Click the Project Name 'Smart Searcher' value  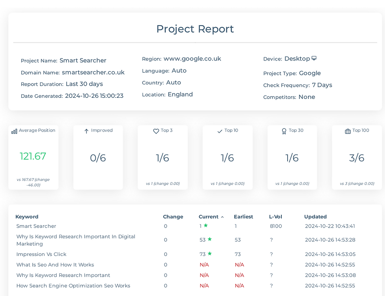pyautogui.click(x=83, y=60)
